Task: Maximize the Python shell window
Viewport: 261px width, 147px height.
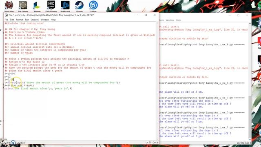Action: coord(238,16)
